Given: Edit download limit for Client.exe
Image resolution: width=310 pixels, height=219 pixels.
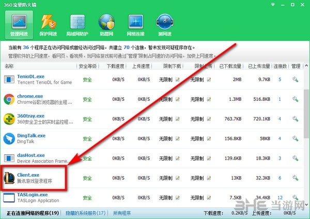Looking at the screenshot, I should (x=178, y=178).
